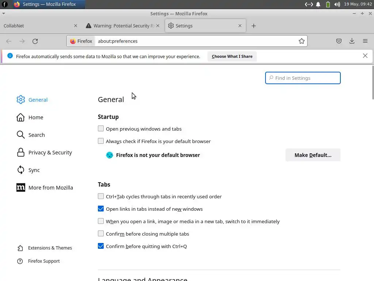Viewport: 374px width, 281px height.
Task: Enable Open previous windows and tabs
Action: pos(101,128)
